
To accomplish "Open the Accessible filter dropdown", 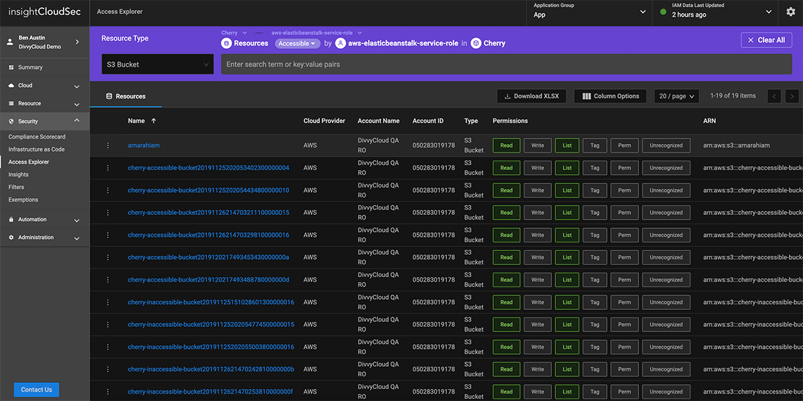I will 298,44.
